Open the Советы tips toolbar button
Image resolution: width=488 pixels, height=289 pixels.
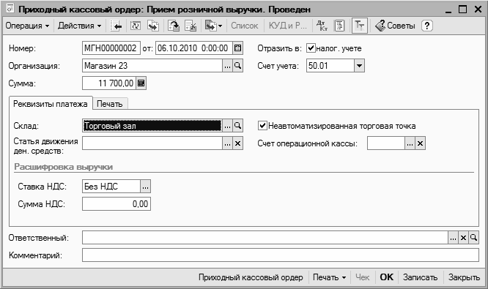click(x=395, y=26)
